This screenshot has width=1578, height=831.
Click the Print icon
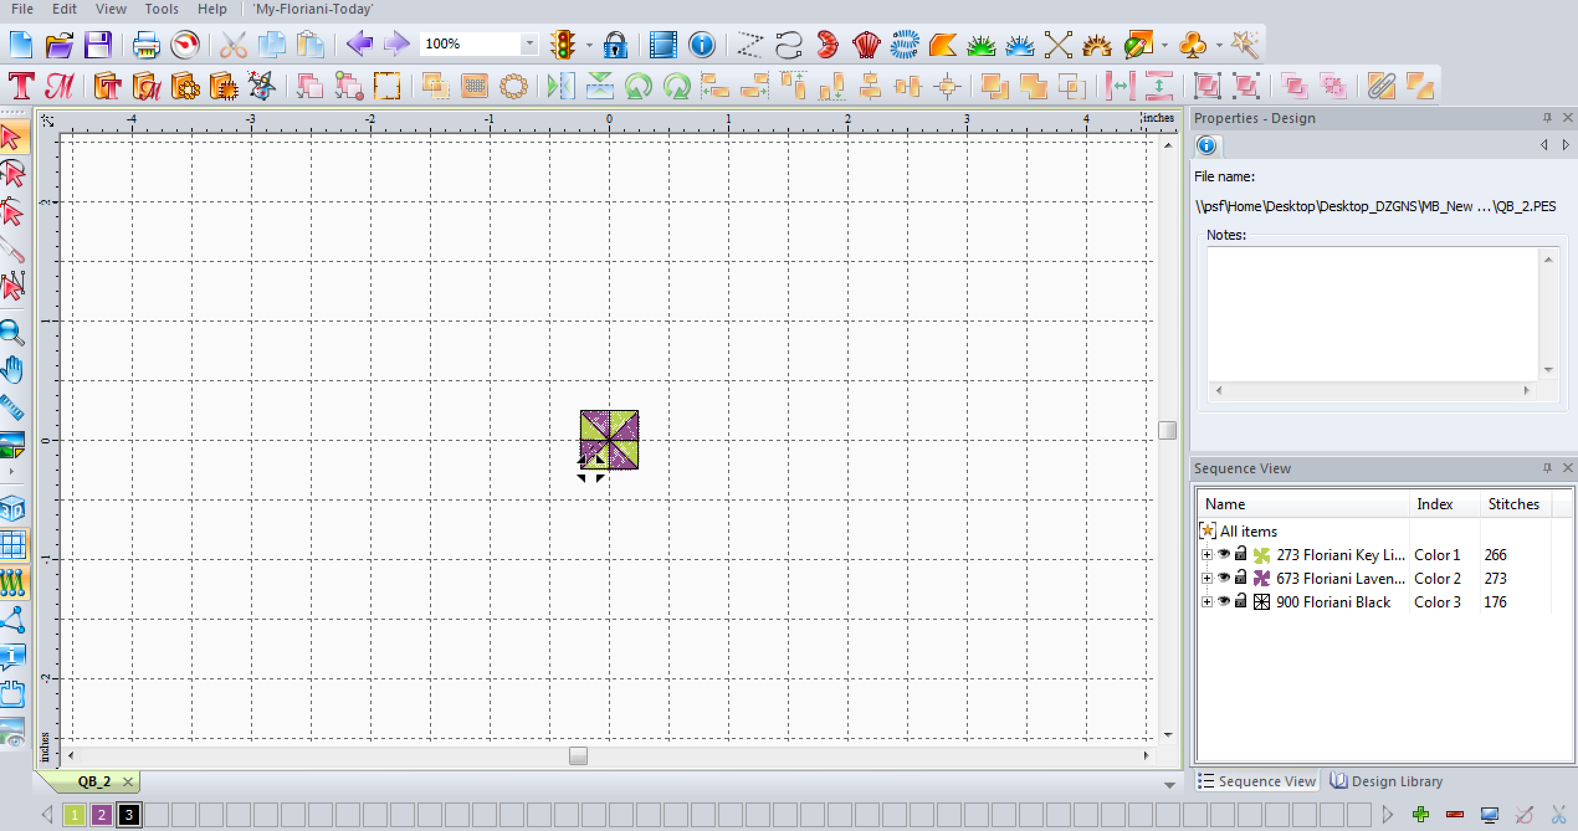coord(147,45)
